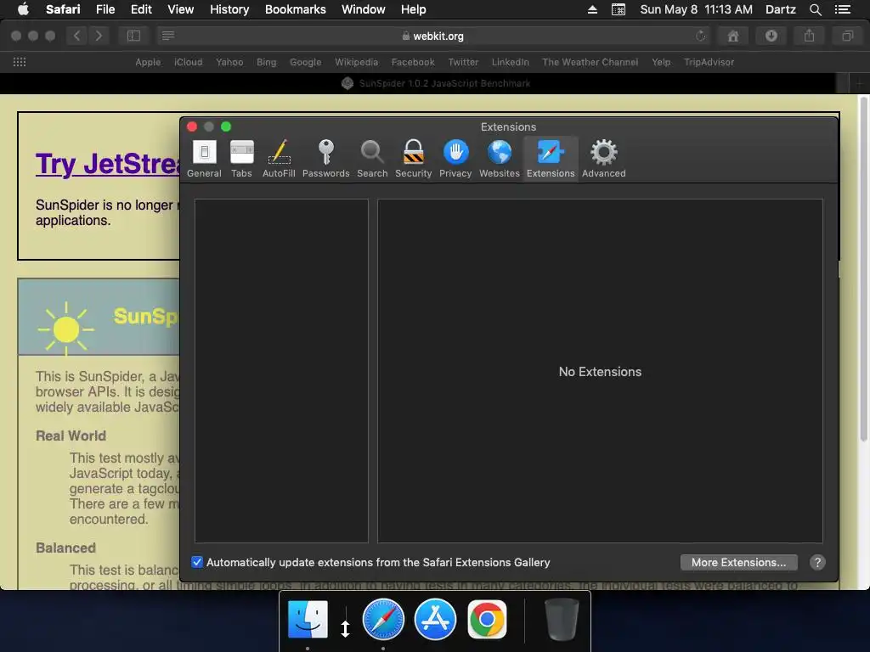Image resolution: width=870 pixels, height=652 pixels.
Task: Open the AutoFill preferences pane
Action: pos(279,159)
